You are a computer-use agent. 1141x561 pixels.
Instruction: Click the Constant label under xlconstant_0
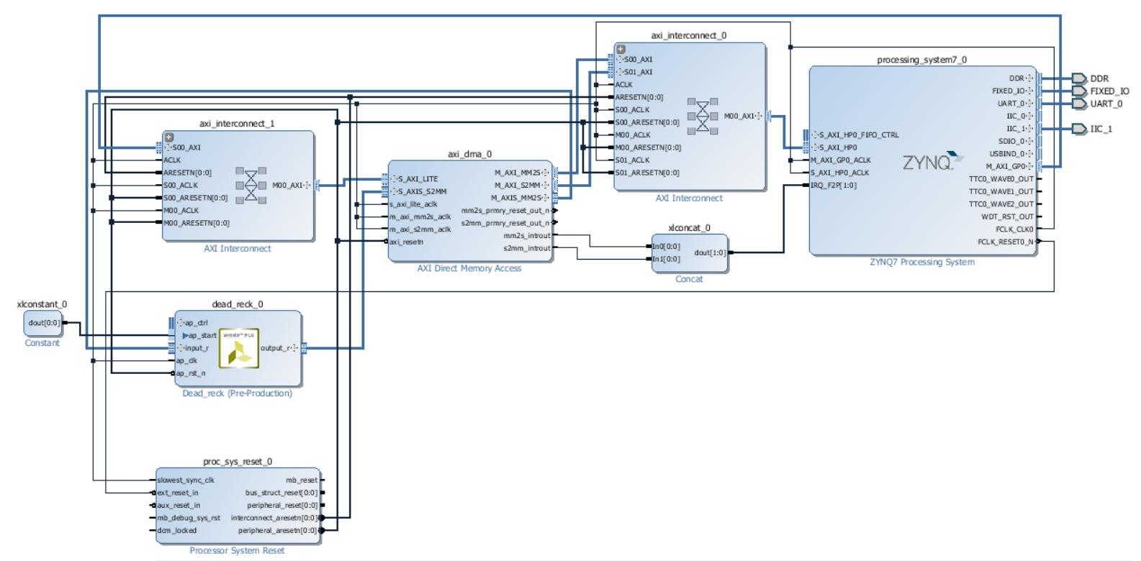point(42,343)
